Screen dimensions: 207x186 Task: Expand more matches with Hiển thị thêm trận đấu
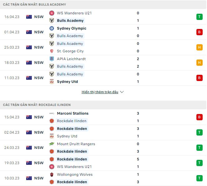coord(100,92)
